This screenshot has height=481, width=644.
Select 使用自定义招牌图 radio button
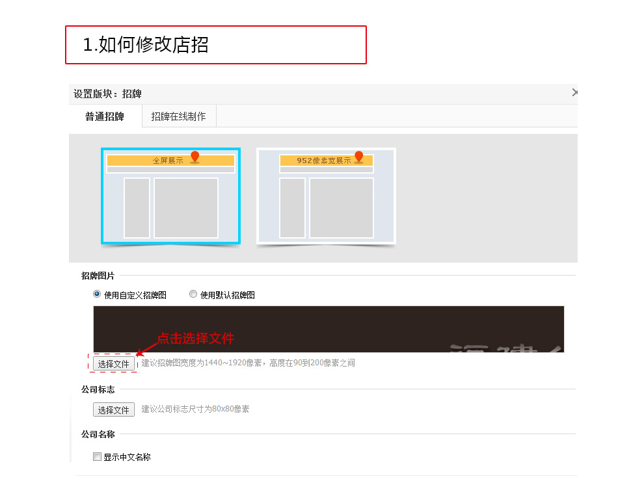click(x=97, y=294)
